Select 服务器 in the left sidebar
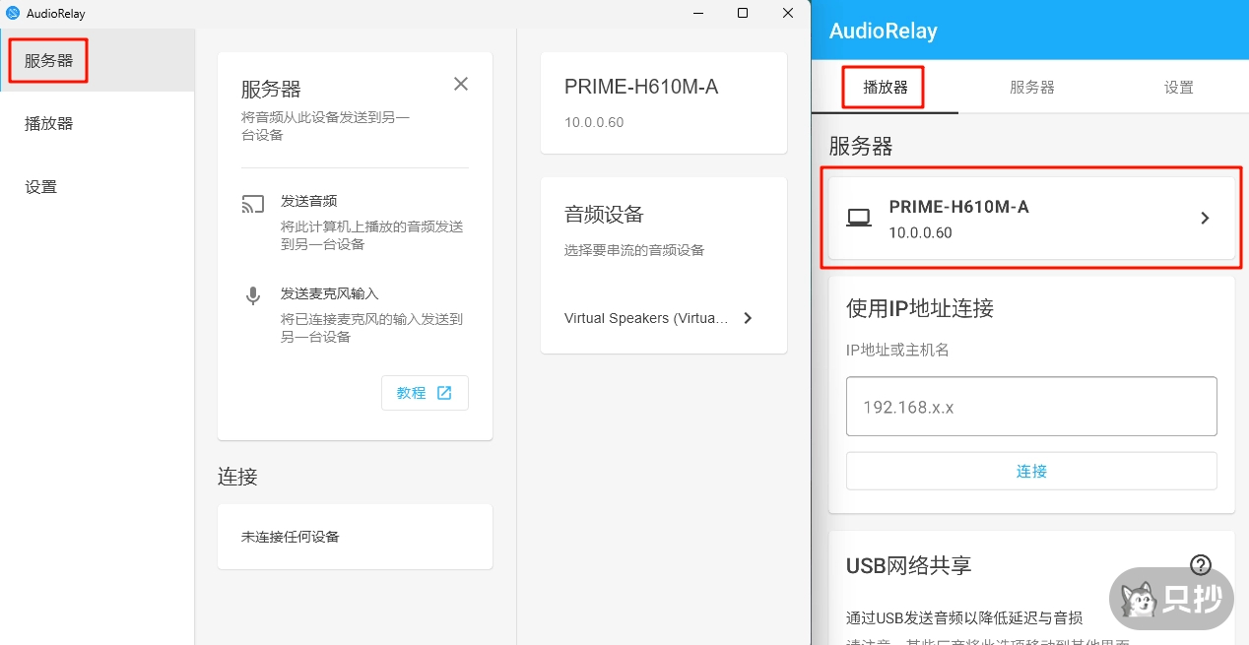The width and height of the screenshot is (1249, 645). point(49,61)
